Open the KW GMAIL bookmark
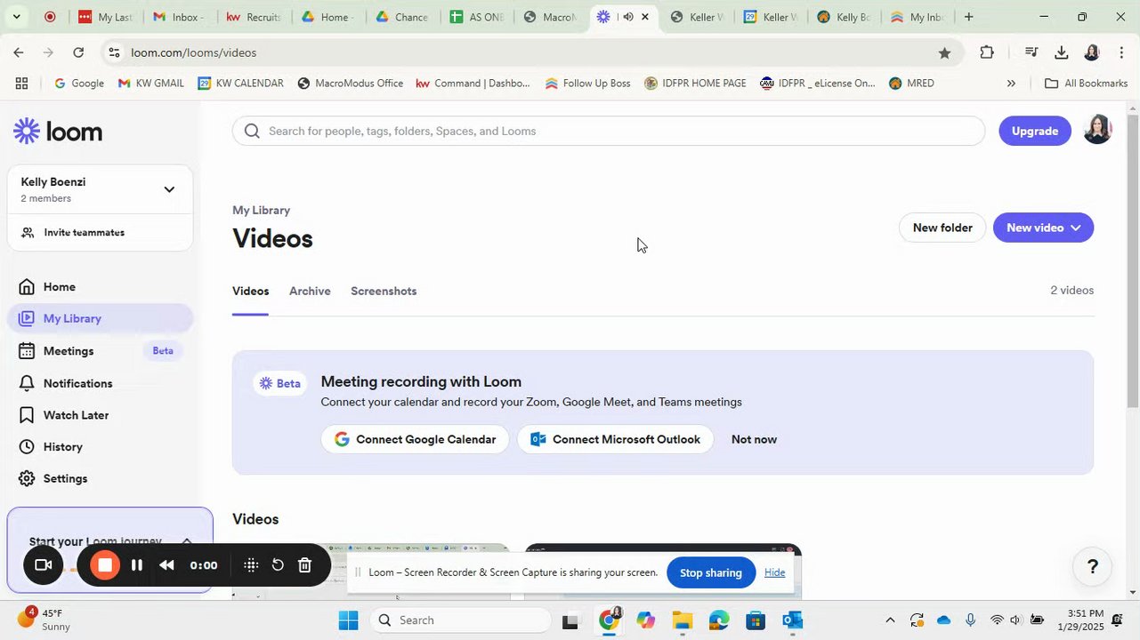Screen dimensions: 1140x640 (x=150, y=84)
